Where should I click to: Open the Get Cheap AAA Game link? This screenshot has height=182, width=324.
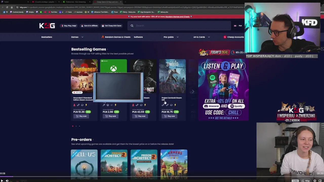click(x=112, y=26)
